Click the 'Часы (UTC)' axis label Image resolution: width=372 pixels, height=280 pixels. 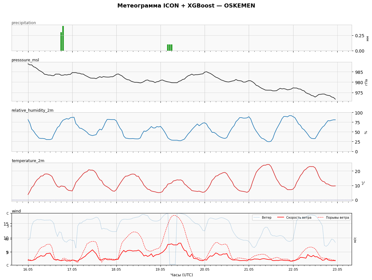(182, 275)
